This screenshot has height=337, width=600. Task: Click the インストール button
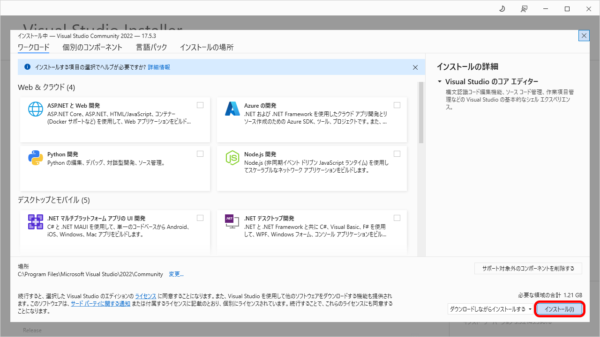pos(559,309)
